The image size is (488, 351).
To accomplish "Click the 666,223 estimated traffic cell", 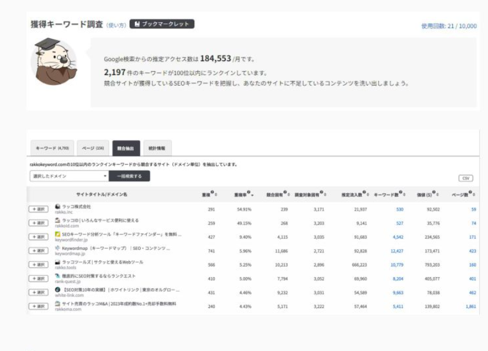I will pyautogui.click(x=359, y=265).
